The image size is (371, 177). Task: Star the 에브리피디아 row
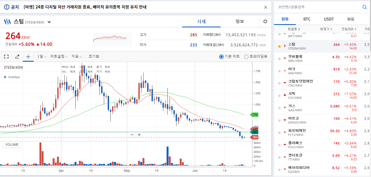pyautogui.click(x=279, y=170)
